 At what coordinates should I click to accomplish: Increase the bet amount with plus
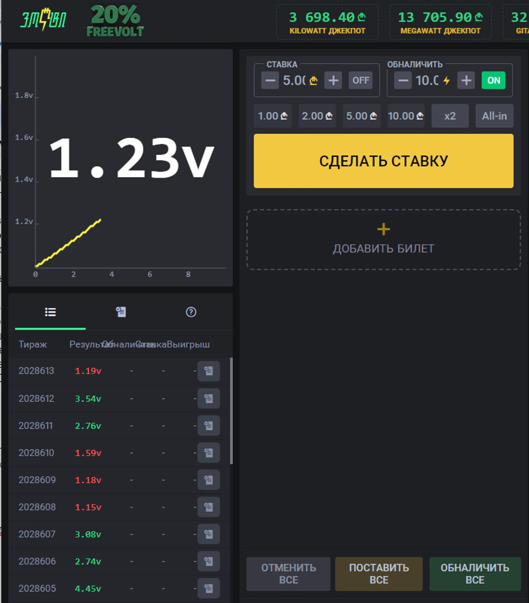tap(333, 80)
